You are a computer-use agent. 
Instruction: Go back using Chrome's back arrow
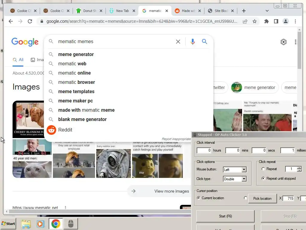tap(11, 21)
